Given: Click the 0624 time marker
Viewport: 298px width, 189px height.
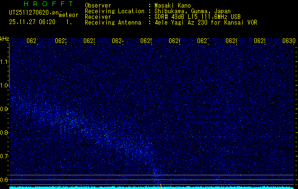Looking at the screenshot, I should [117, 41].
